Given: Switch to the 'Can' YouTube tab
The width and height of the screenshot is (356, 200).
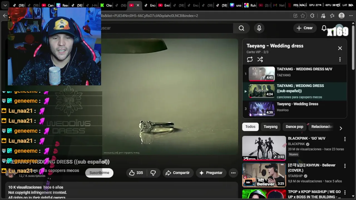Looking at the screenshot, I should point(48,5).
